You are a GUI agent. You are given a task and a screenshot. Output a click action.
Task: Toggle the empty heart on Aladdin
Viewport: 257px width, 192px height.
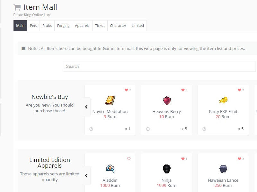(x=129, y=159)
